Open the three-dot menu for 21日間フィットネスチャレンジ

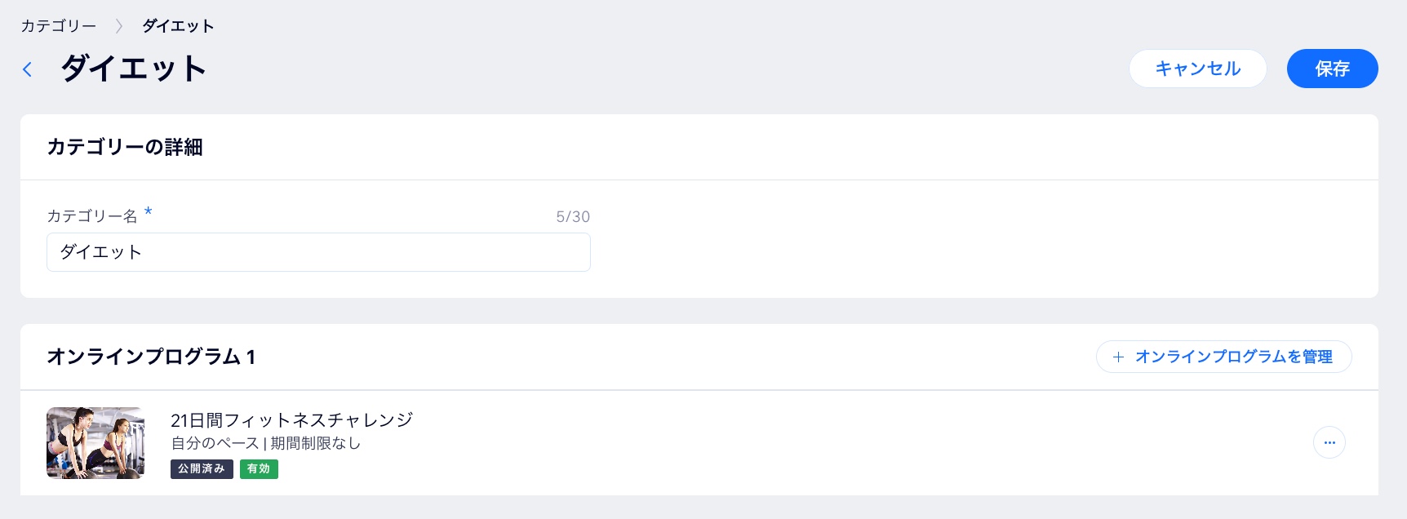tap(1329, 442)
